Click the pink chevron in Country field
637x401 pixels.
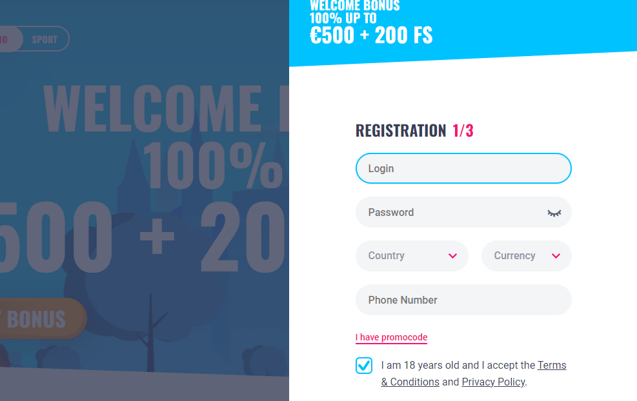452,256
